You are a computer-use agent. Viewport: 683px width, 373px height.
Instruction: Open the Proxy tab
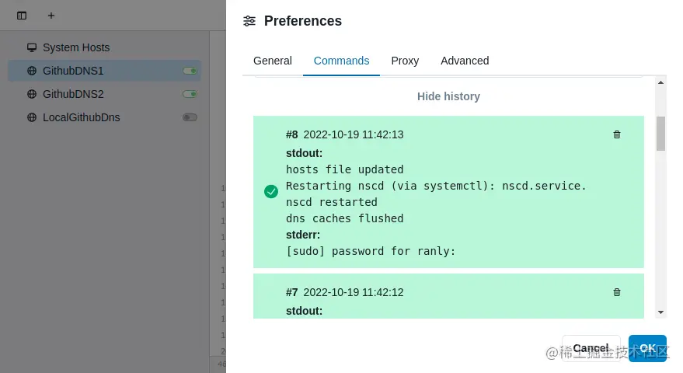[x=405, y=61]
